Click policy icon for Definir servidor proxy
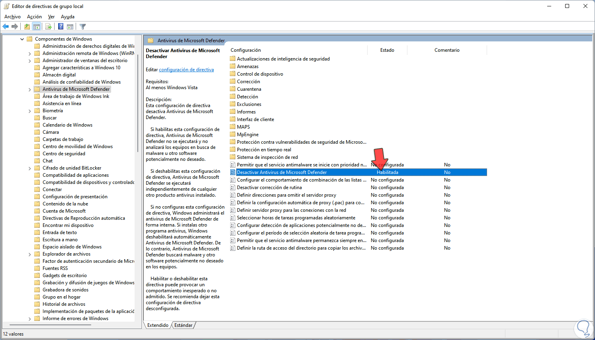This screenshot has width=595, height=340. coord(233,210)
